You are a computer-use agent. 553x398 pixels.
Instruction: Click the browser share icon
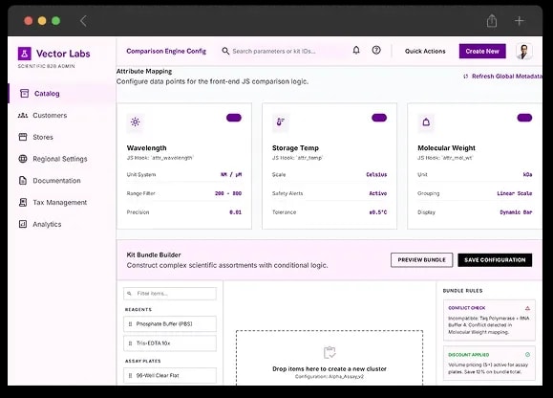492,21
